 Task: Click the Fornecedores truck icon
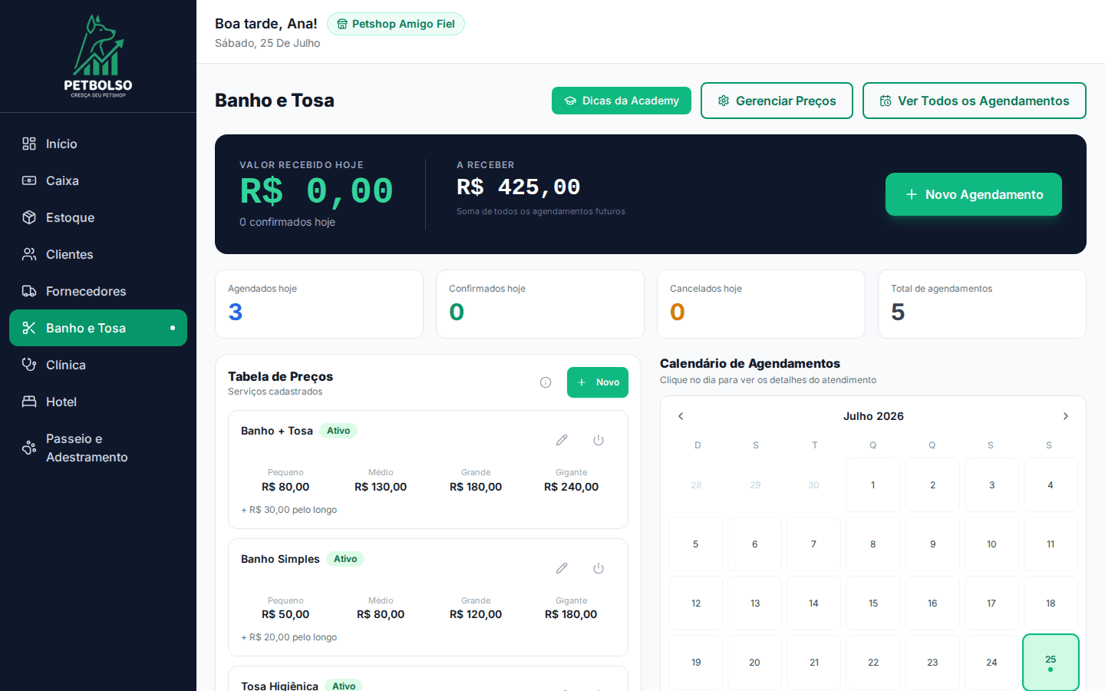(29, 291)
